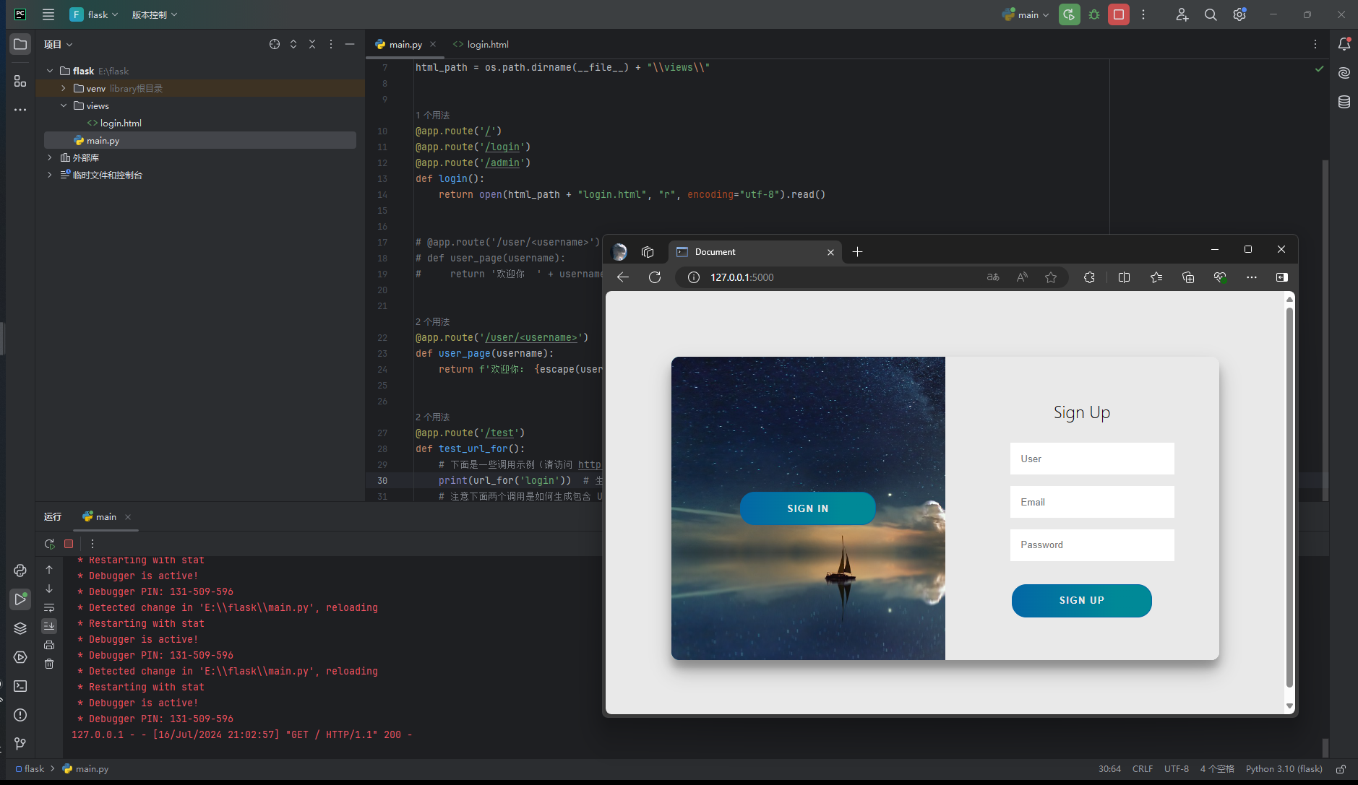Open the Terminal tool window
The width and height of the screenshot is (1358, 785).
tap(20, 686)
